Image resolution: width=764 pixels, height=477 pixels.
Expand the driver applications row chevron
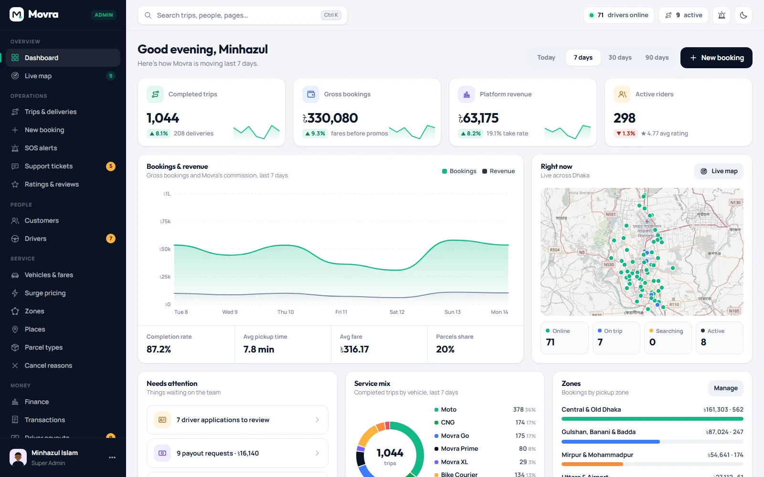[317, 420]
